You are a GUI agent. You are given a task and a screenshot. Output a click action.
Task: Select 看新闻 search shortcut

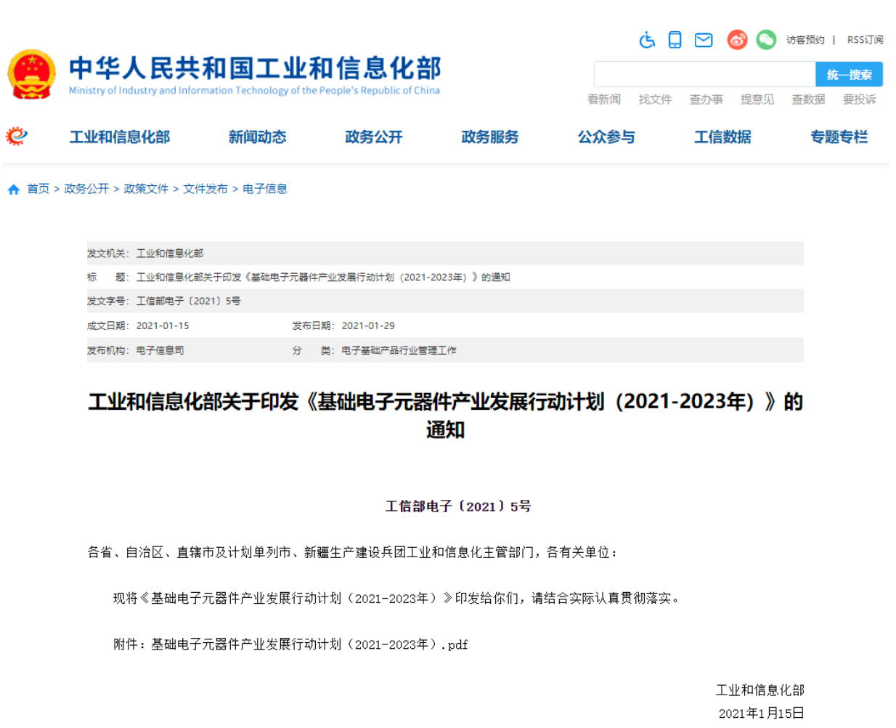click(x=604, y=100)
